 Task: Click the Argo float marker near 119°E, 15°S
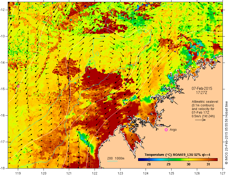pyautogui.click(x=18, y=86)
